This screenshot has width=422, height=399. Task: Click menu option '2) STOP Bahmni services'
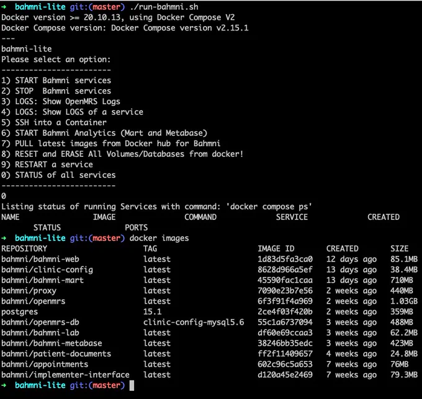pos(56,91)
